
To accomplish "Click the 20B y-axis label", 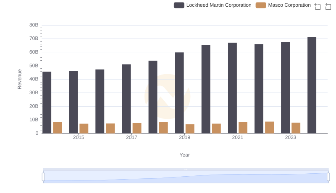I will 34,106.
